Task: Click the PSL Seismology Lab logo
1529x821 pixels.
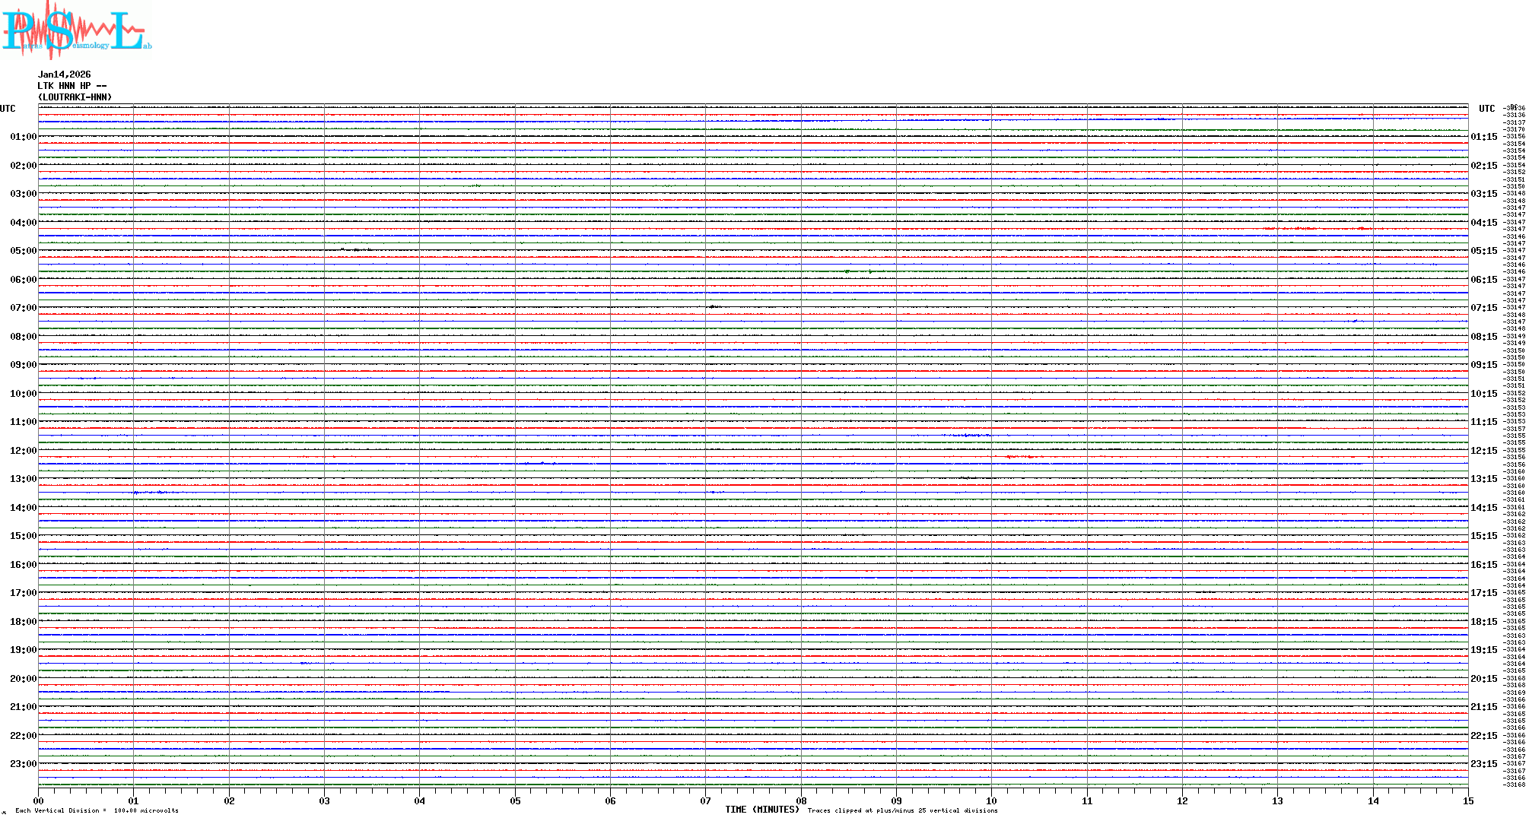Action: point(76,30)
